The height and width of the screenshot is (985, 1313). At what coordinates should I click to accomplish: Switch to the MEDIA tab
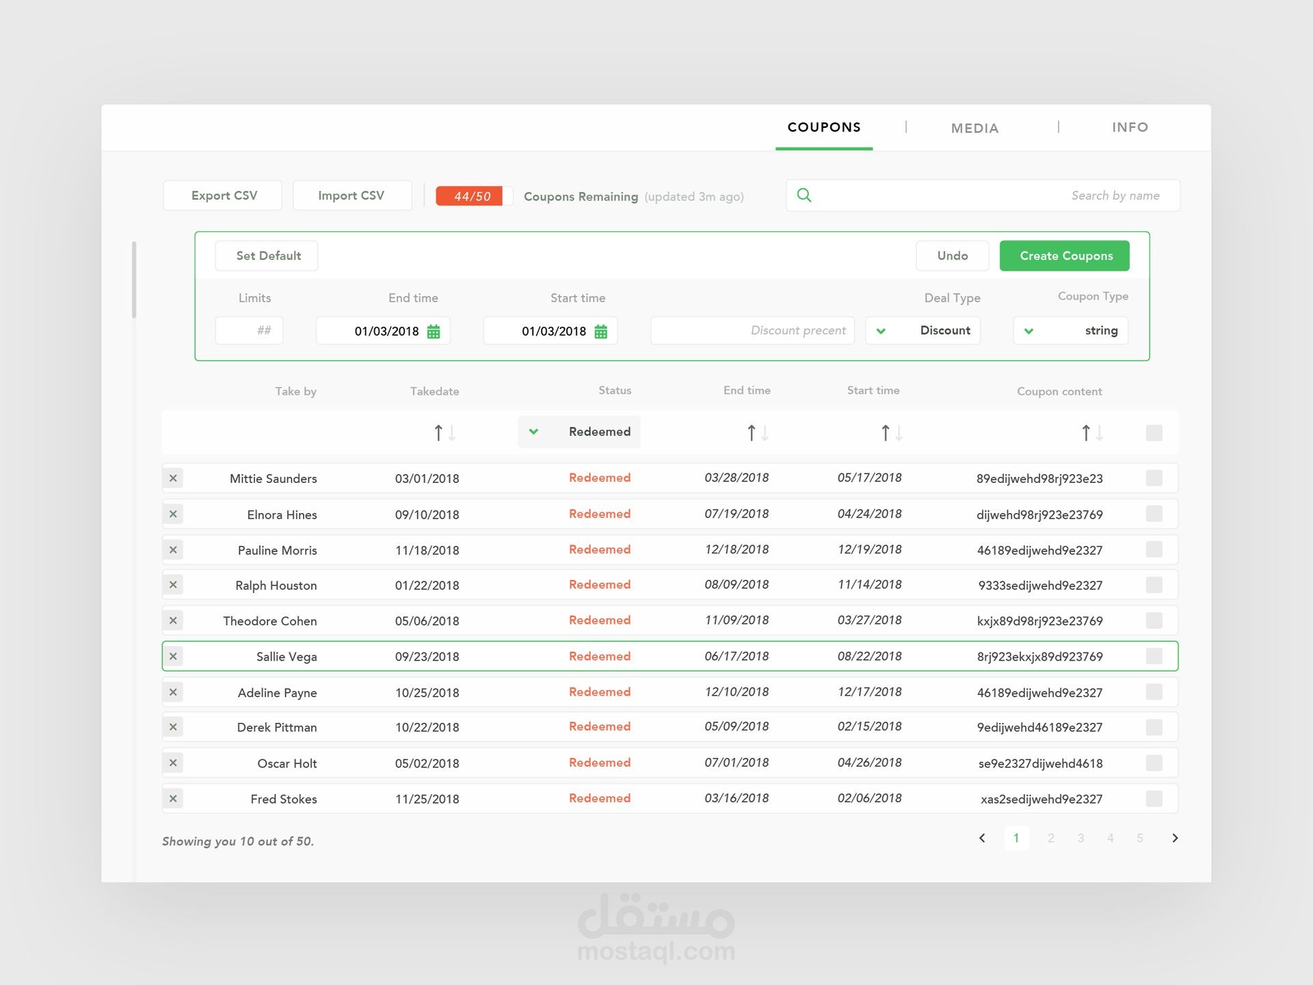974,129
